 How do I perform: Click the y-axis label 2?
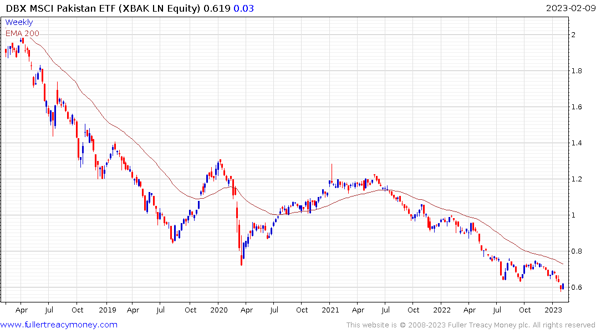(573, 34)
